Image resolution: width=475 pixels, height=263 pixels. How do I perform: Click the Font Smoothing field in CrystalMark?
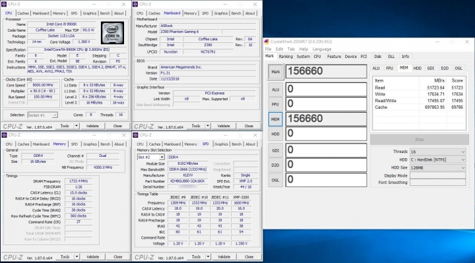(x=437, y=183)
